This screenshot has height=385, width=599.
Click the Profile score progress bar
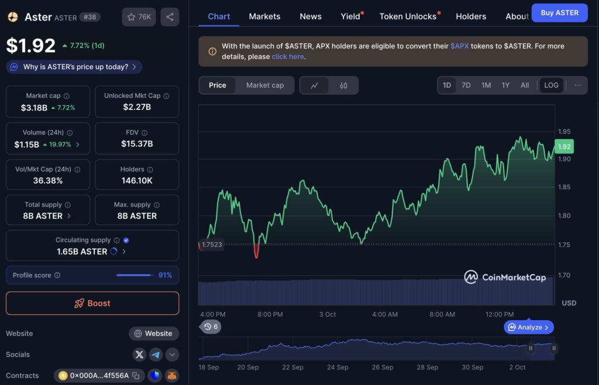pyautogui.click(x=135, y=275)
